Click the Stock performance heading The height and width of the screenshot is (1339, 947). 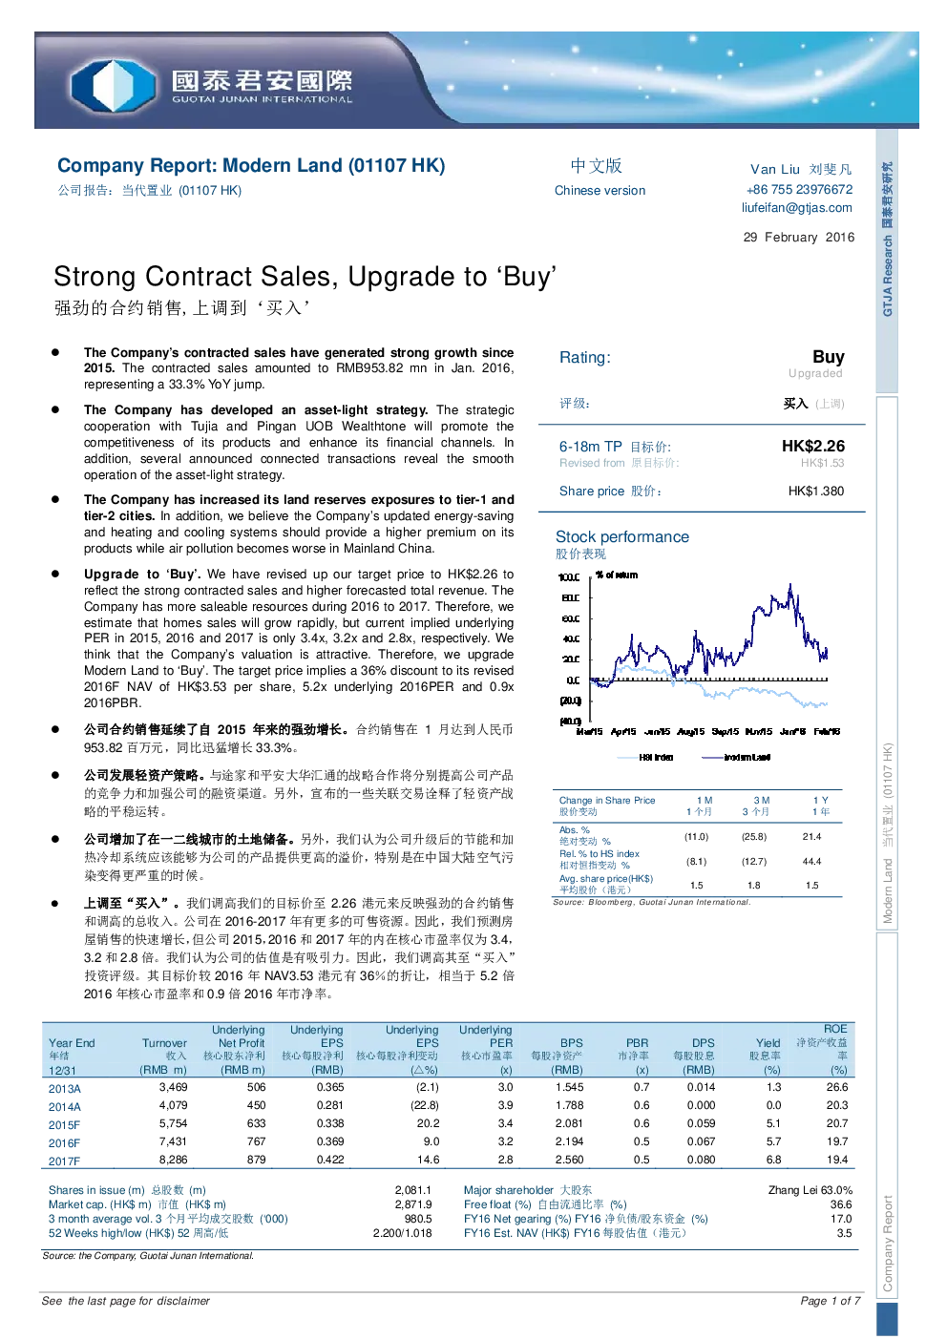(x=622, y=537)
